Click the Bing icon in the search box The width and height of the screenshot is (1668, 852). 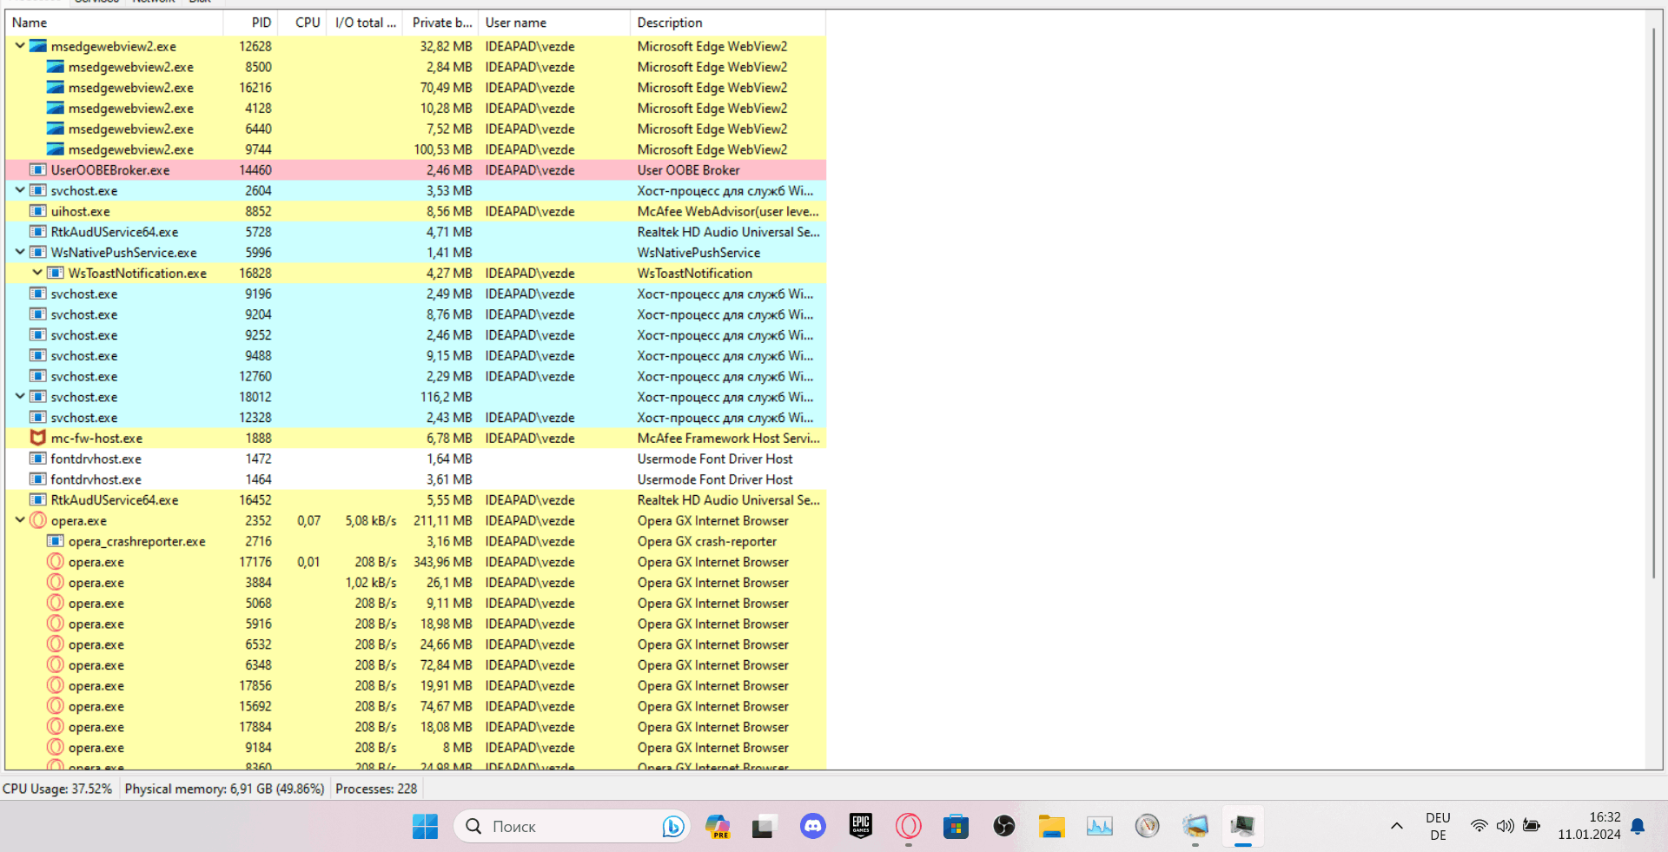tap(672, 826)
